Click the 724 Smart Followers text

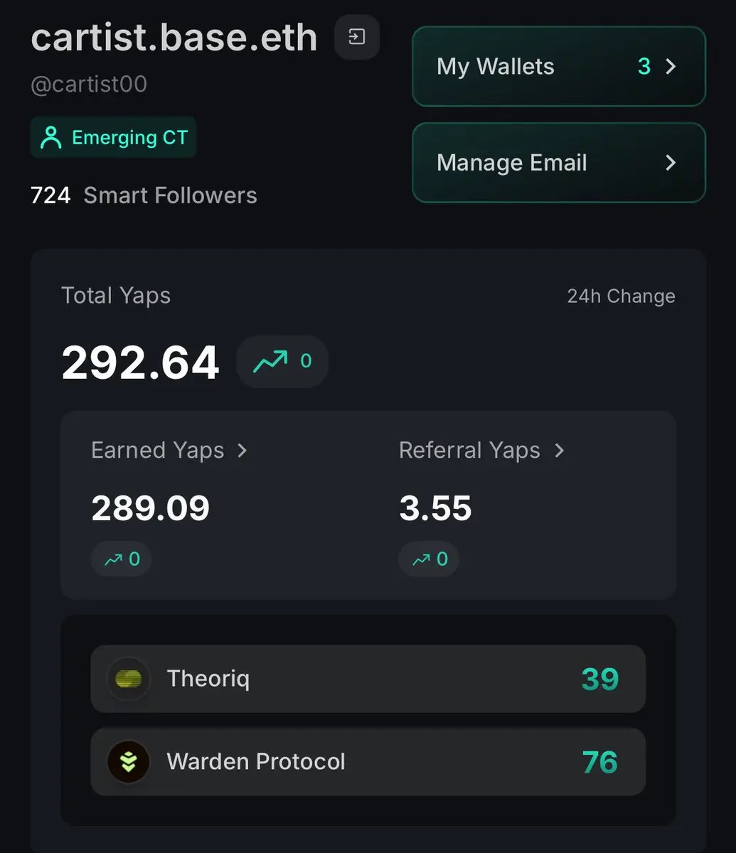click(144, 195)
